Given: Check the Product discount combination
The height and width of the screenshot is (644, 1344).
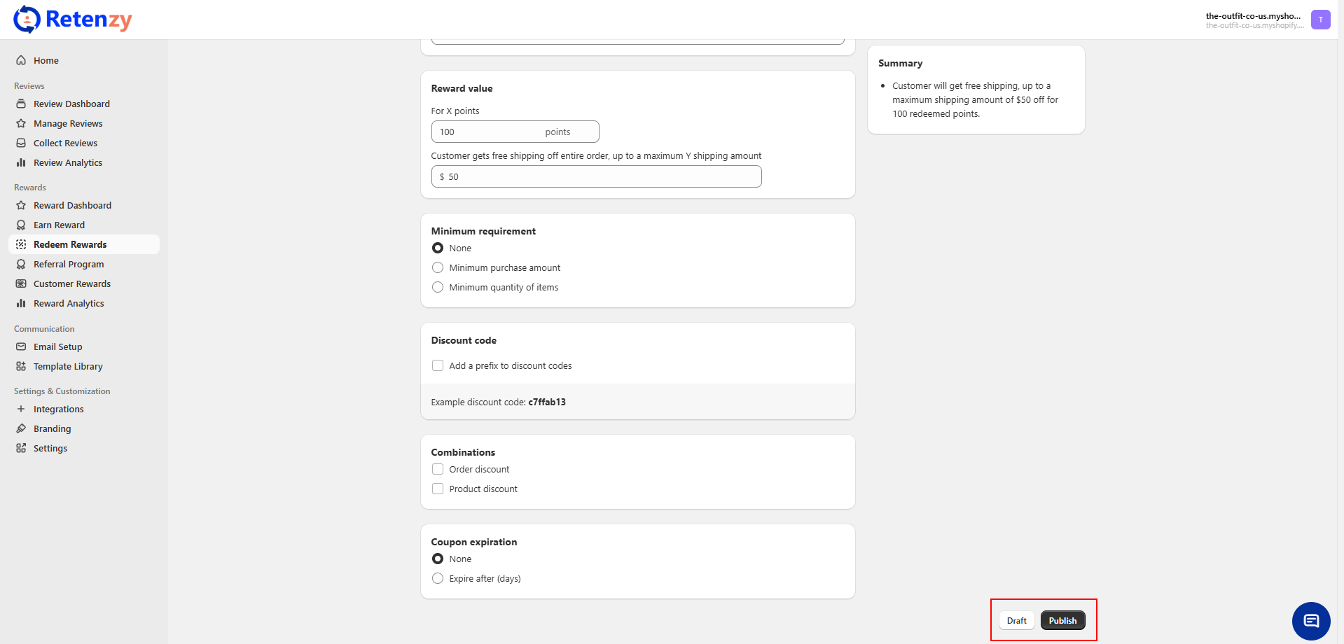Looking at the screenshot, I should click(438, 489).
